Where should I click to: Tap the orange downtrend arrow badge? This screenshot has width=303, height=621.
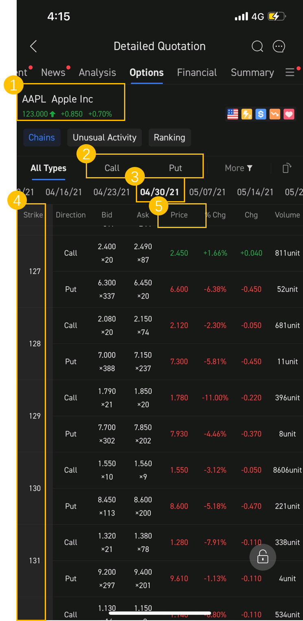275,114
